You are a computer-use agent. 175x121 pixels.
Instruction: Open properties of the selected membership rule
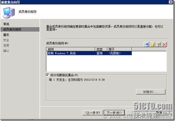pyautogui.click(x=158, y=45)
